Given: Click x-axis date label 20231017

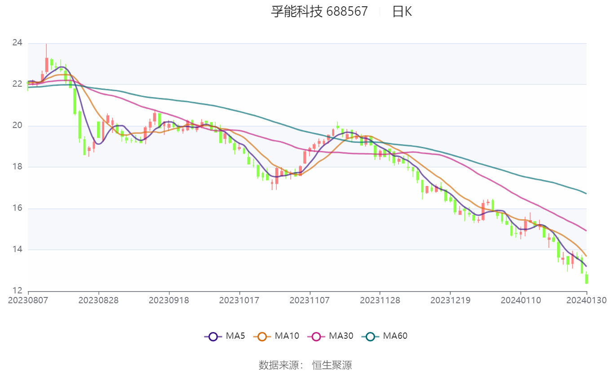Looking at the screenshot, I should coord(239,300).
